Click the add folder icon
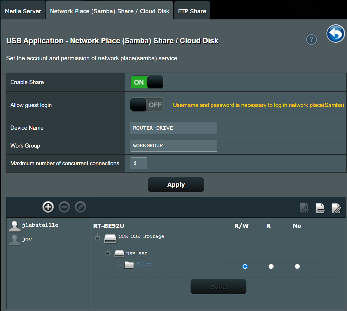Image resolution: width=347 pixels, height=311 pixels. [x=304, y=208]
